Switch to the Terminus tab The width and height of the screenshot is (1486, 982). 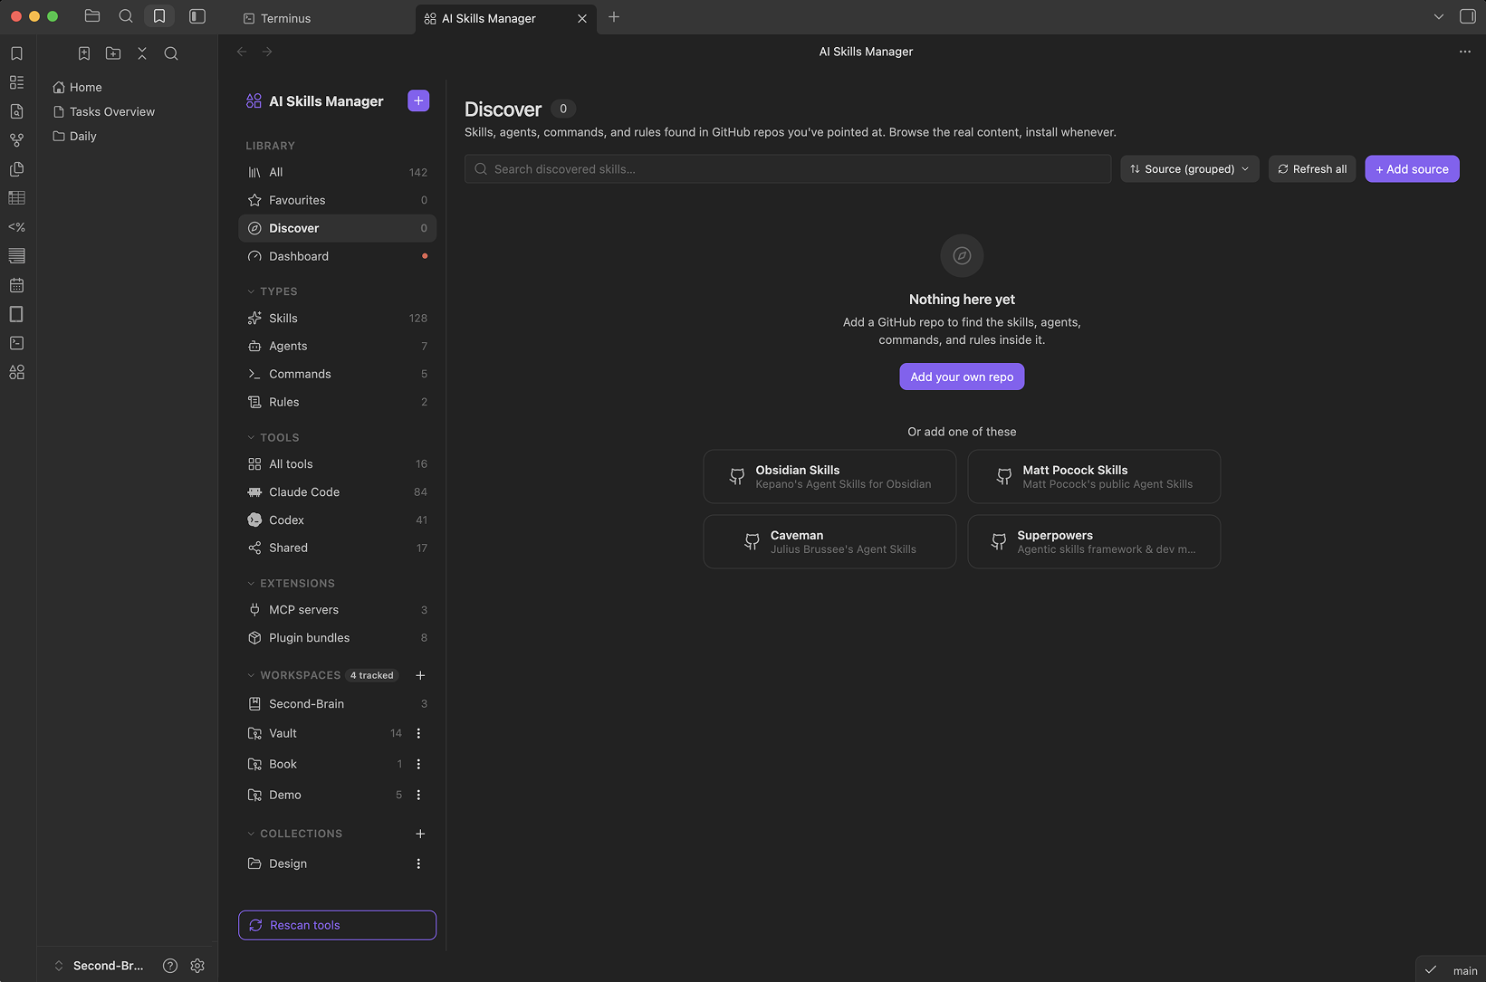(x=323, y=18)
